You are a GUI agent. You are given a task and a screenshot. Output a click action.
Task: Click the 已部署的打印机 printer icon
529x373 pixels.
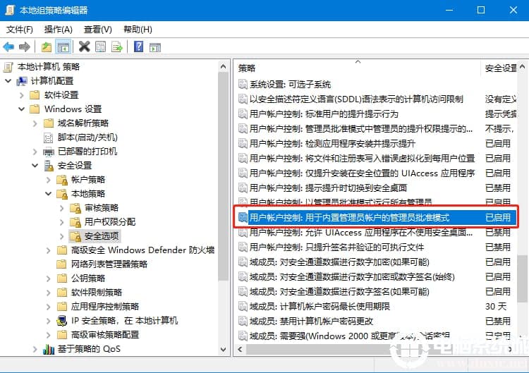49,152
